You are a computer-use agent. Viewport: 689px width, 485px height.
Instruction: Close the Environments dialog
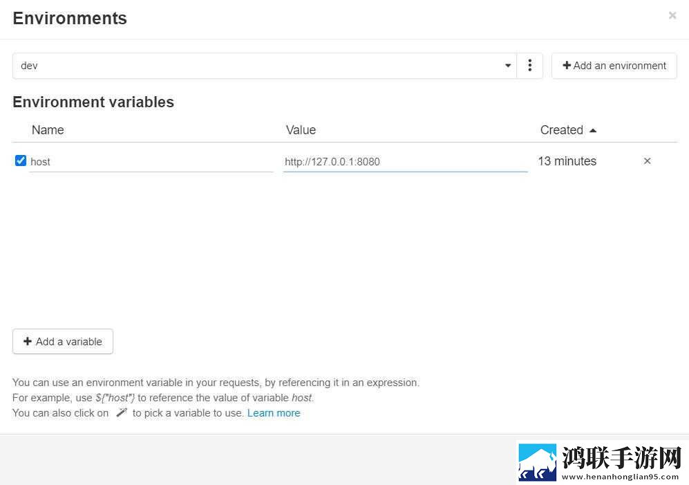672,15
